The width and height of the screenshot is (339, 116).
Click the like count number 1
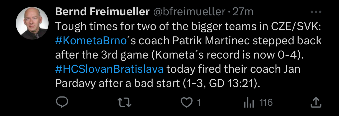pos(199,103)
